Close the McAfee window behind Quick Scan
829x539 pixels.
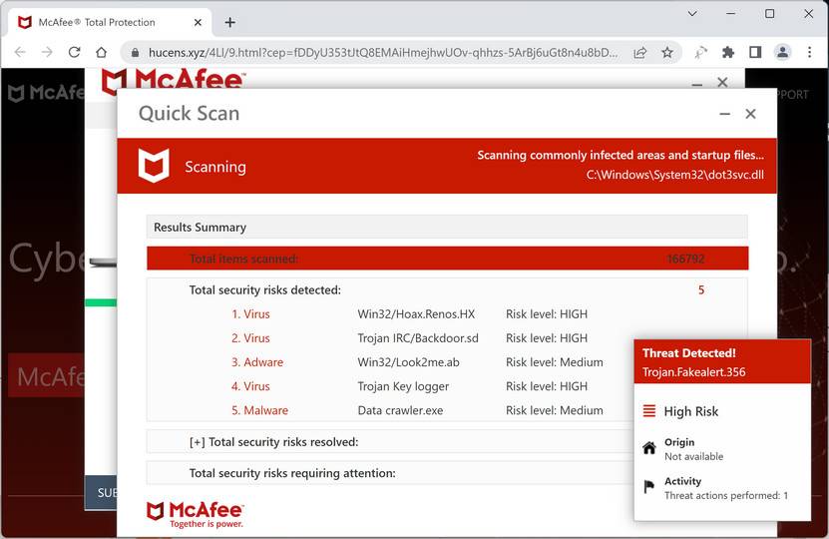[722, 82]
